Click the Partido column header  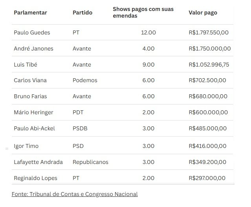[82, 13]
